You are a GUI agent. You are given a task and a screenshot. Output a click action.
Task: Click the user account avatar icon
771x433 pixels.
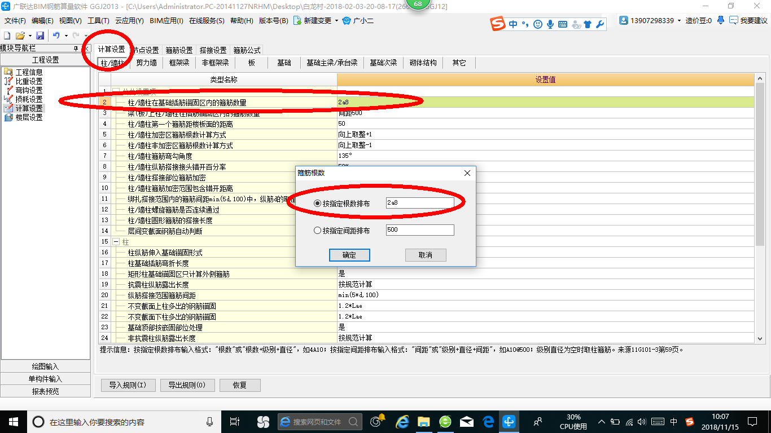click(x=624, y=20)
